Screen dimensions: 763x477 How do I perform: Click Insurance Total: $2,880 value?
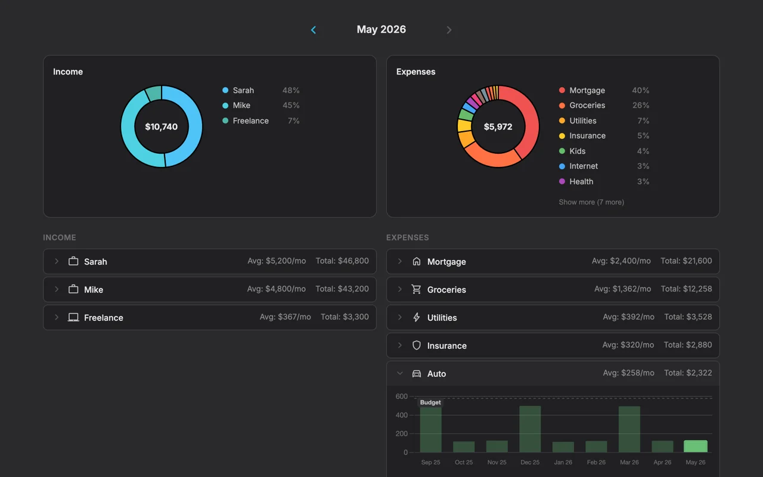tap(688, 345)
